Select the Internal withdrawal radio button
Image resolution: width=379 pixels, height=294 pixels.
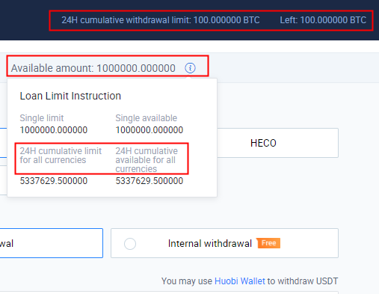[130, 244]
